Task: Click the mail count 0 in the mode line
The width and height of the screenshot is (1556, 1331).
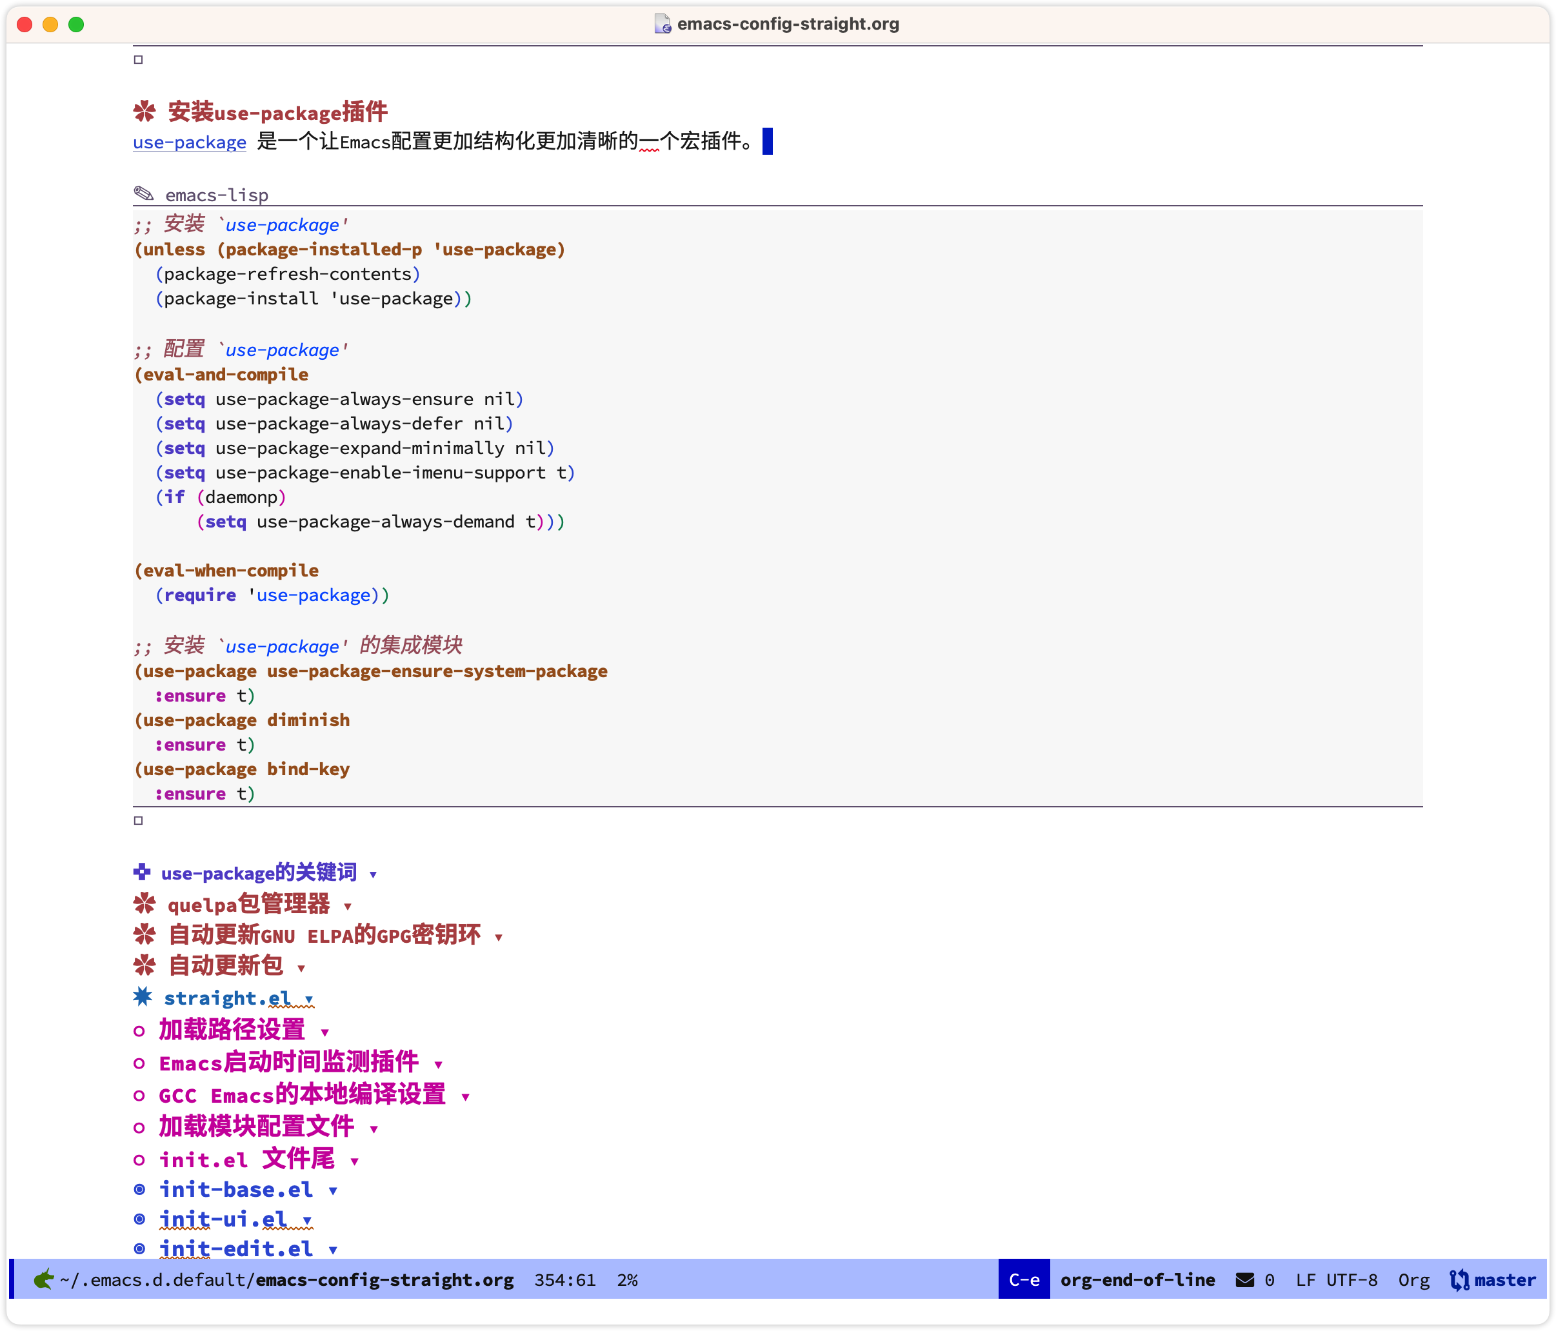Action: [1269, 1280]
